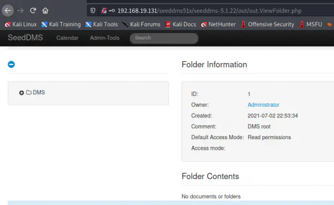Go to browser home page icon
Viewport: 334px width, 205px height.
point(45,10)
